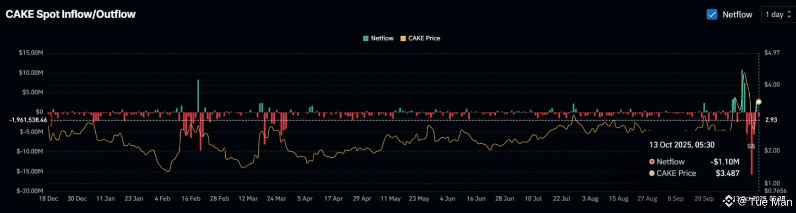This screenshot has height=213, width=796.
Task: Click the Netflow legend label
Action: 382,38
